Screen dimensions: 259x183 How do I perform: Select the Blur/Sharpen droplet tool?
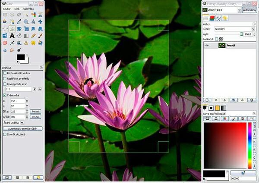(x=5, y=50)
